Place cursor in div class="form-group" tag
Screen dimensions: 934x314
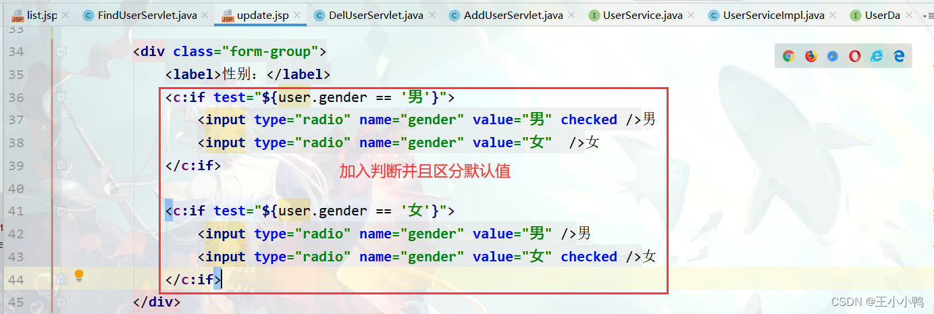tap(230, 51)
